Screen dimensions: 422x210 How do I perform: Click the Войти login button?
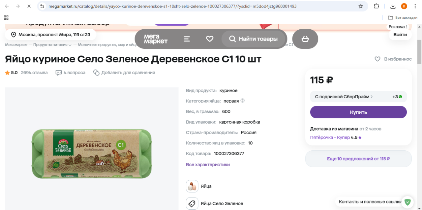(x=400, y=35)
